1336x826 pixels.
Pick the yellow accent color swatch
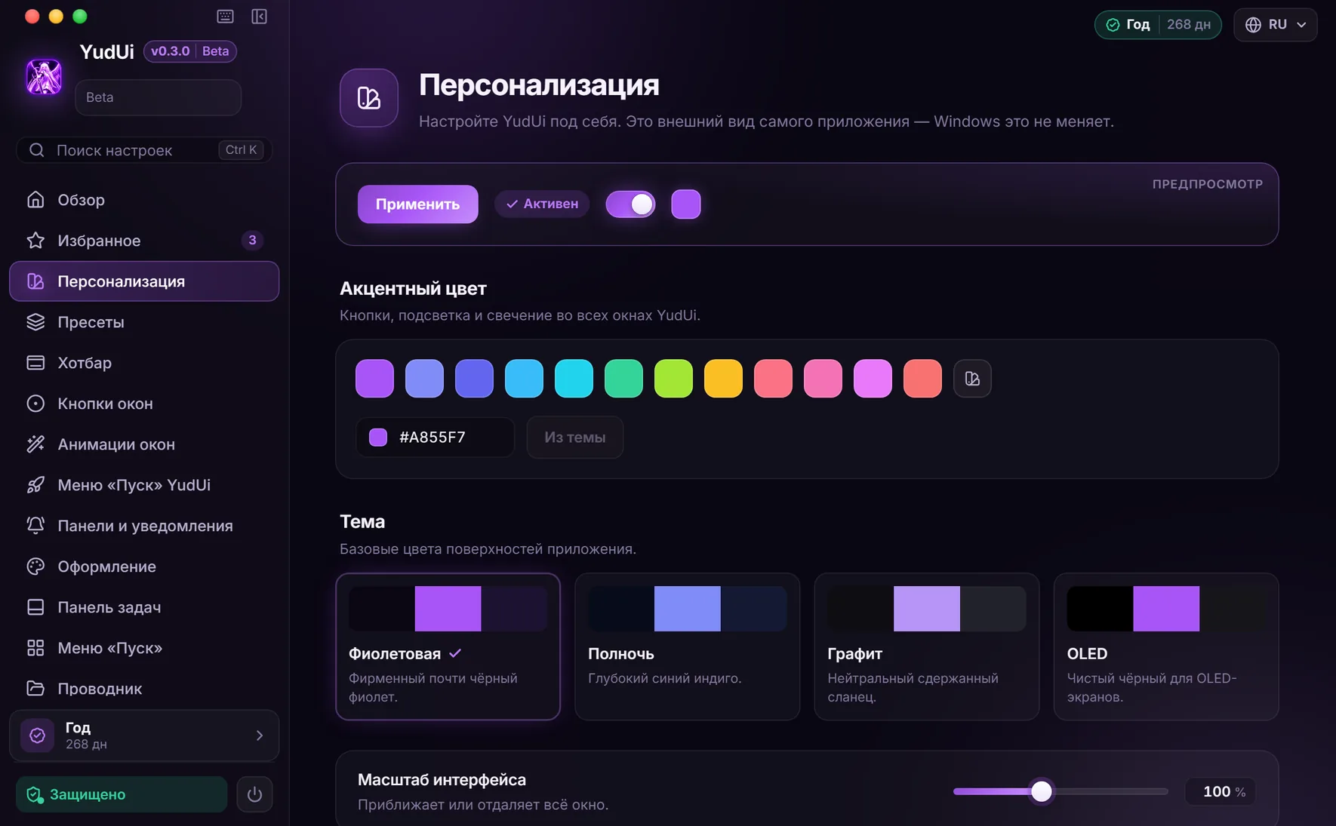coord(723,379)
